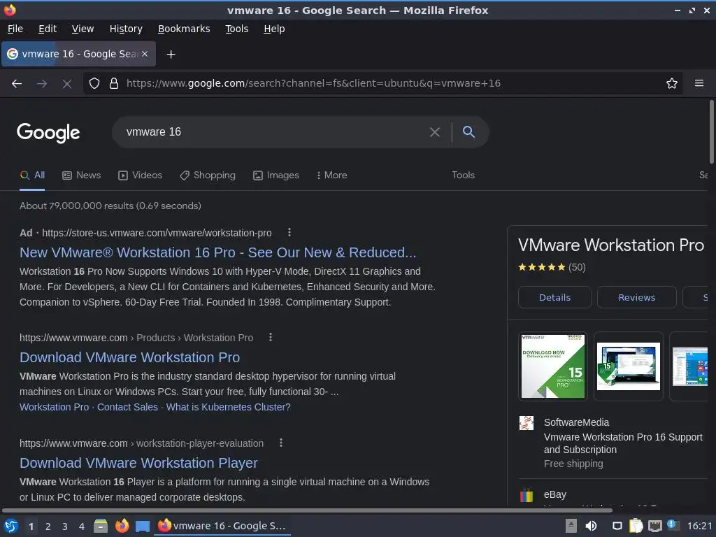Focus the Google search input field
Viewport: 716px width, 537px height.
274,132
